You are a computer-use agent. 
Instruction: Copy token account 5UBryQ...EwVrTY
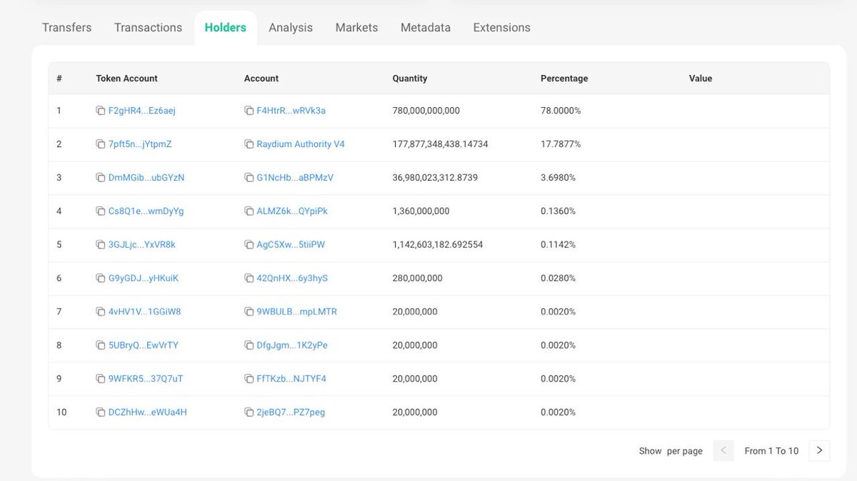(x=101, y=345)
